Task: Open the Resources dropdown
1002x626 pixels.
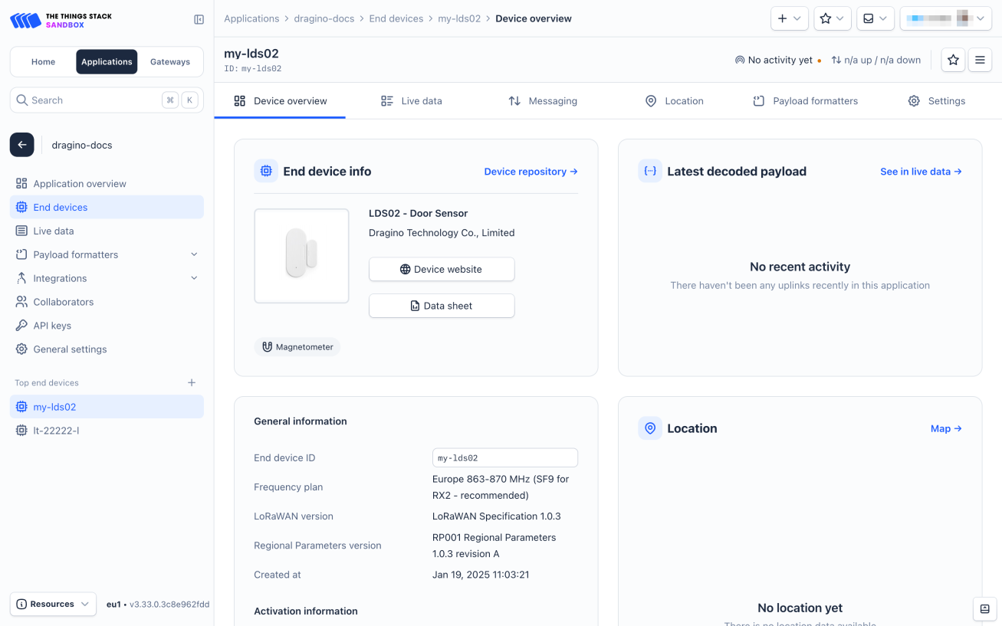Action: [53, 604]
